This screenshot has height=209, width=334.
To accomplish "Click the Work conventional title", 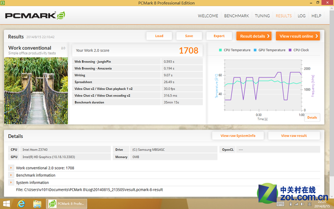I will pos(30,48).
